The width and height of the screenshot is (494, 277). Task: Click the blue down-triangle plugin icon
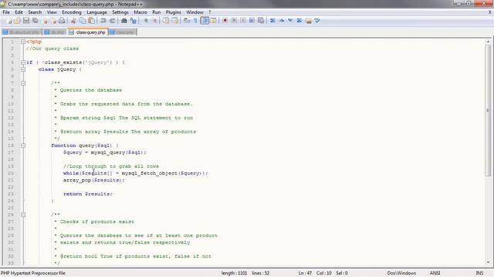(290, 21)
